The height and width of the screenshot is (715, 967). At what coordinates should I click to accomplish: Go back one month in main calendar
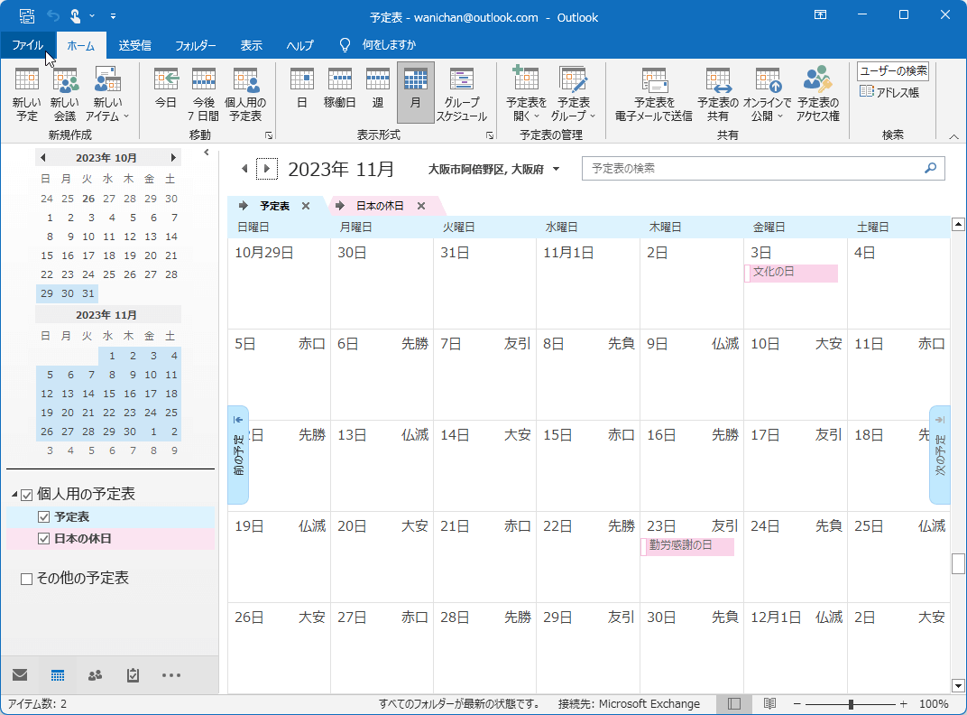tap(244, 169)
